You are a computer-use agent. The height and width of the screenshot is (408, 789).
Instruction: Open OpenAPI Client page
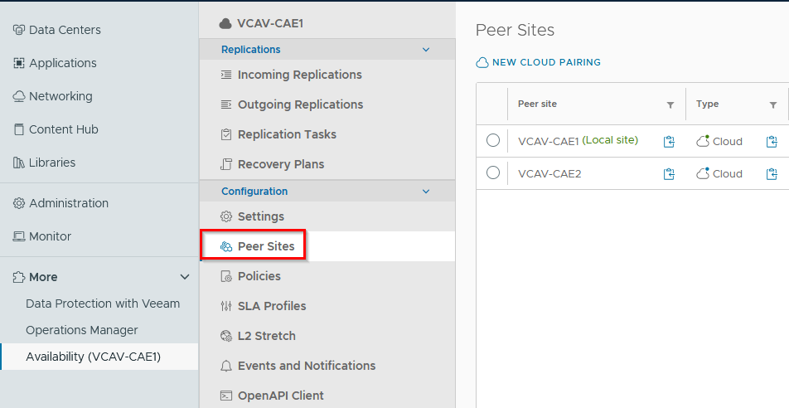pyautogui.click(x=280, y=396)
